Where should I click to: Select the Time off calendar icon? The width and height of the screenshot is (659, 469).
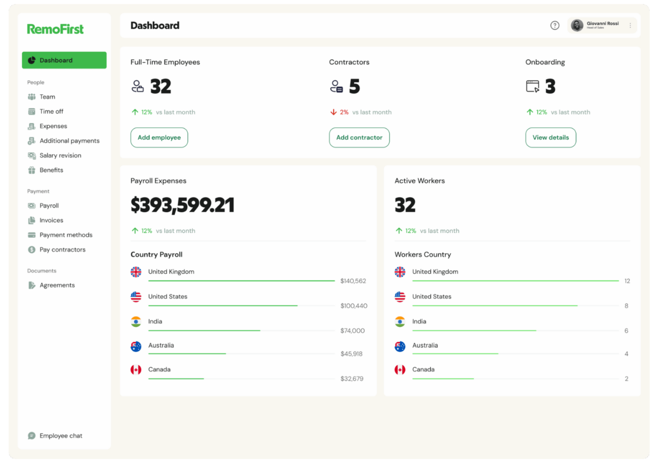click(32, 111)
